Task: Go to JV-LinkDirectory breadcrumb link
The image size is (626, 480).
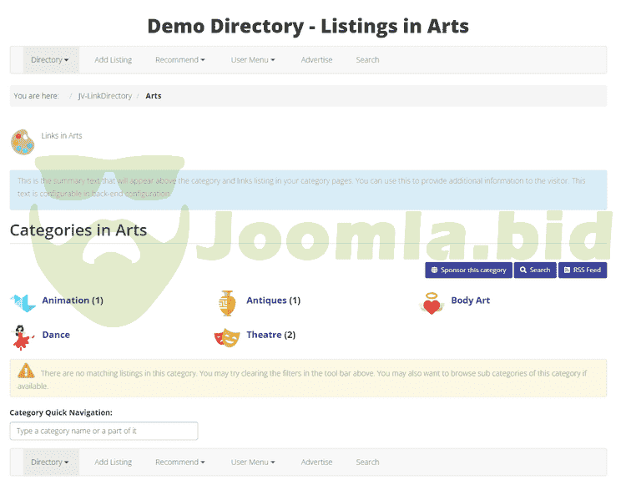Action: pyautogui.click(x=105, y=96)
